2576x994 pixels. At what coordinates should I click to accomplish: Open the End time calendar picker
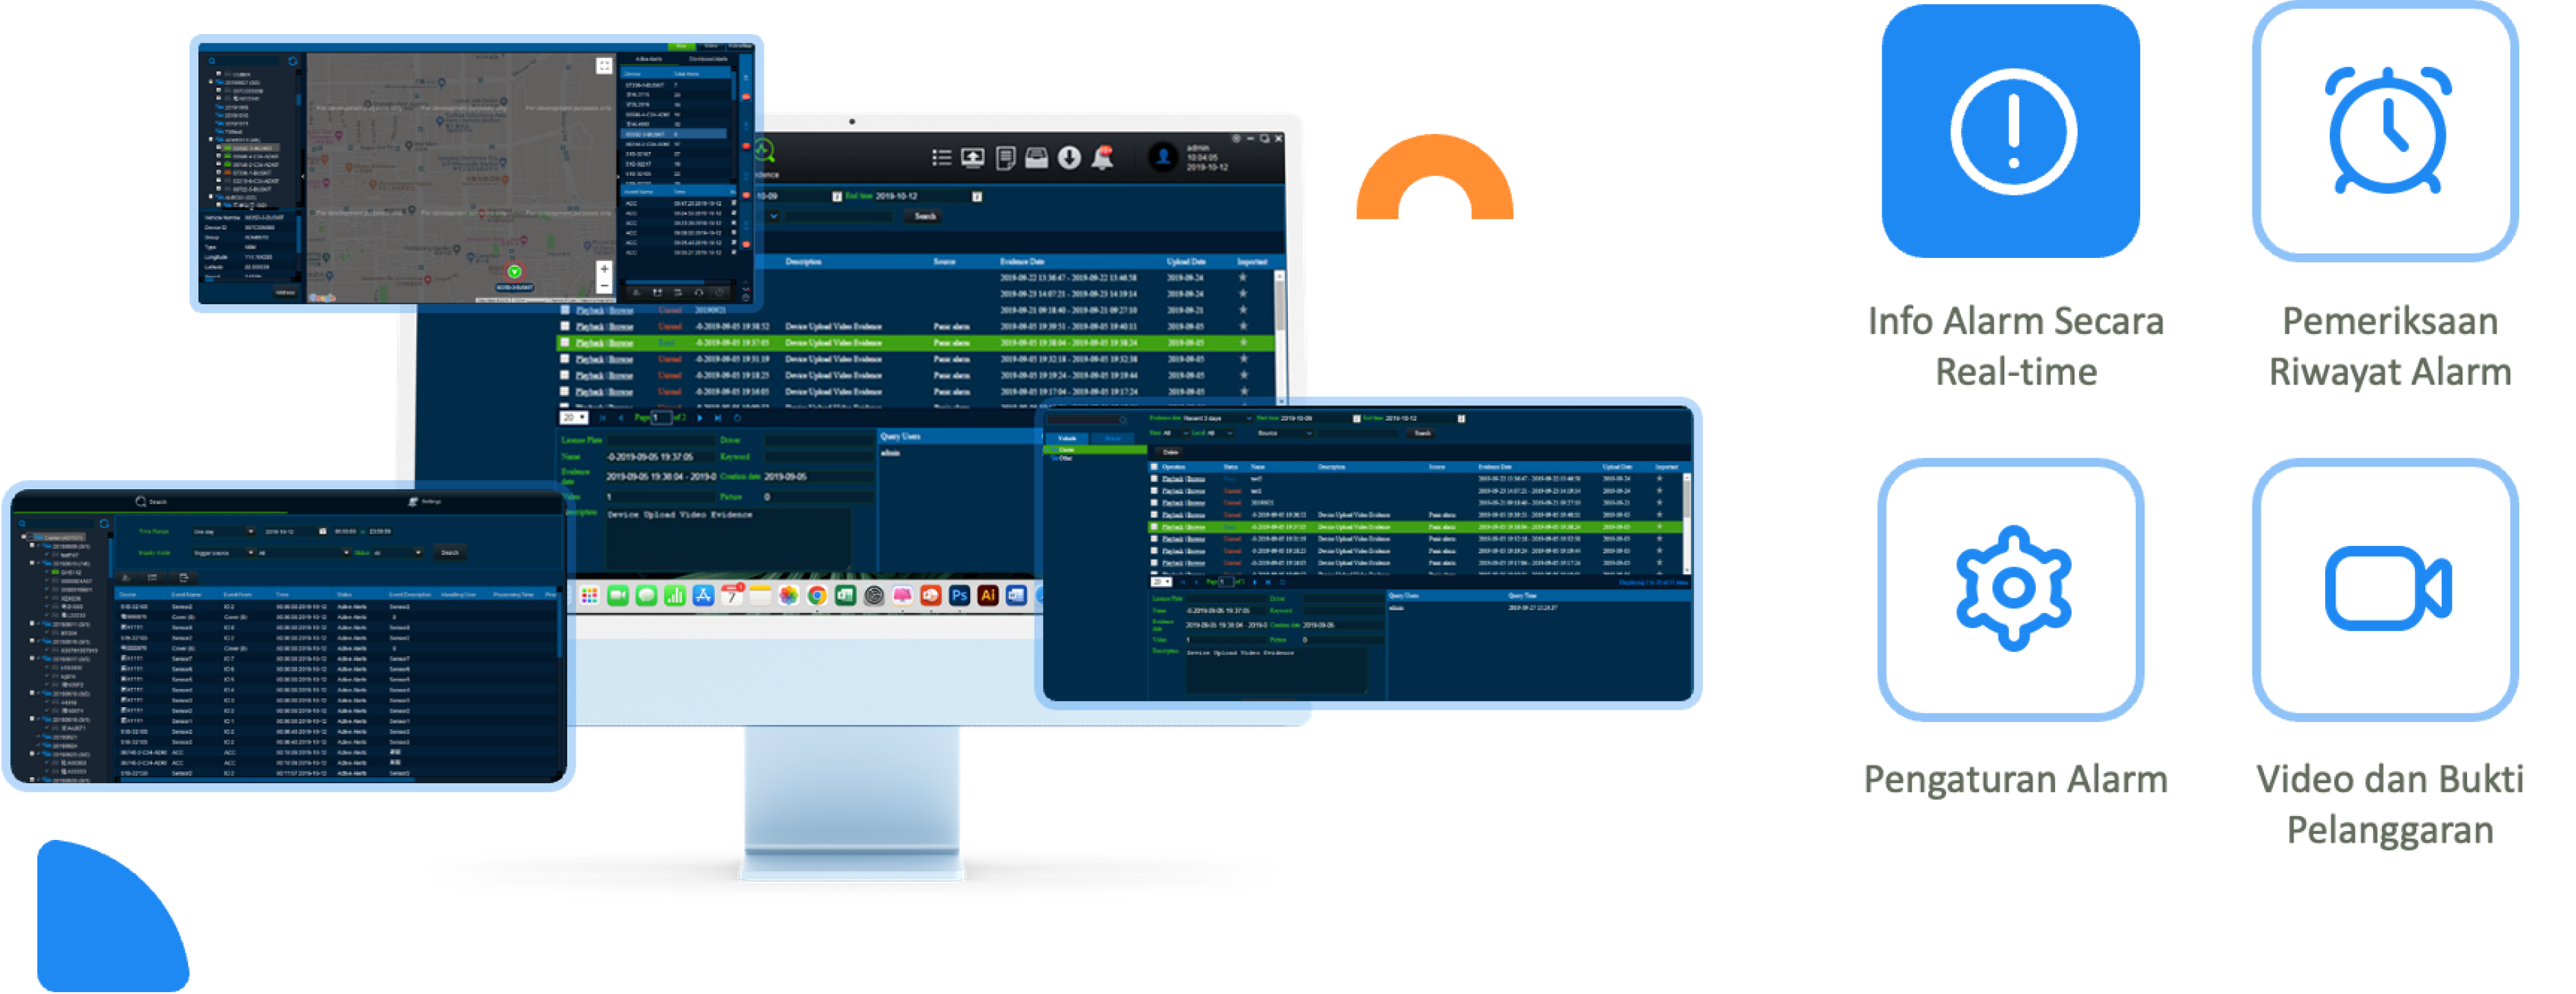pyautogui.click(x=977, y=196)
